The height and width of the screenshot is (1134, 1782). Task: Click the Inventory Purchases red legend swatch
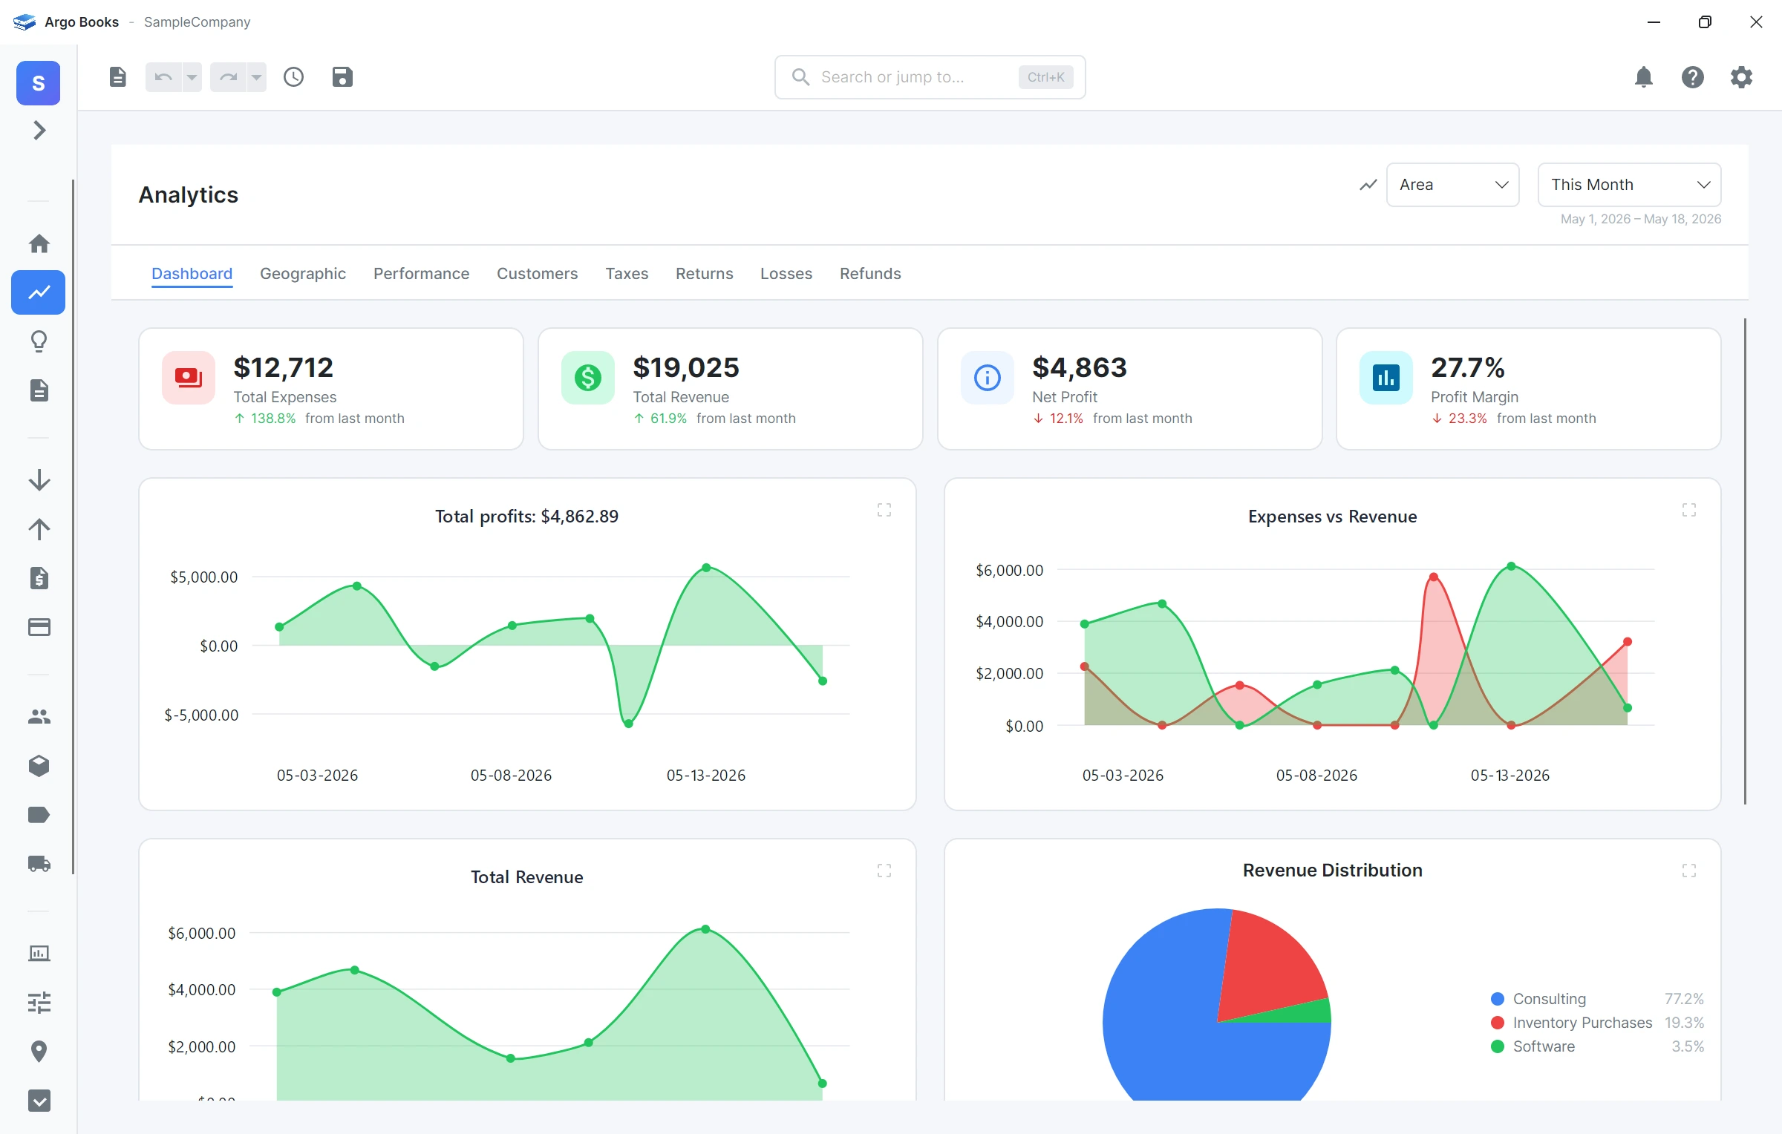click(1498, 1023)
